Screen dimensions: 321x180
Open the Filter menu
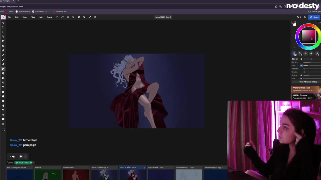tap(33, 17)
